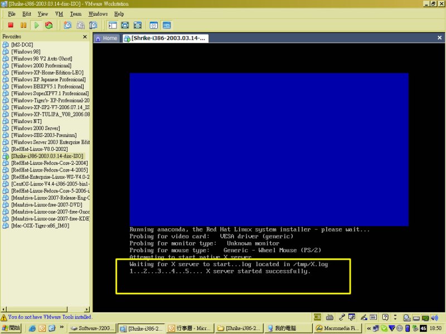The width and height of the screenshot is (446, 334).
Task: Select [Windows SuperXPV7.1 Professional] entry
Action: (50, 94)
